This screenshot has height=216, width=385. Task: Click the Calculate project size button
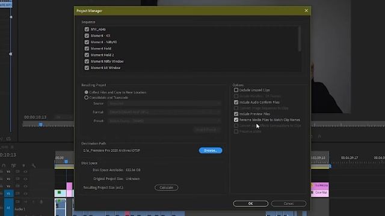click(x=166, y=187)
